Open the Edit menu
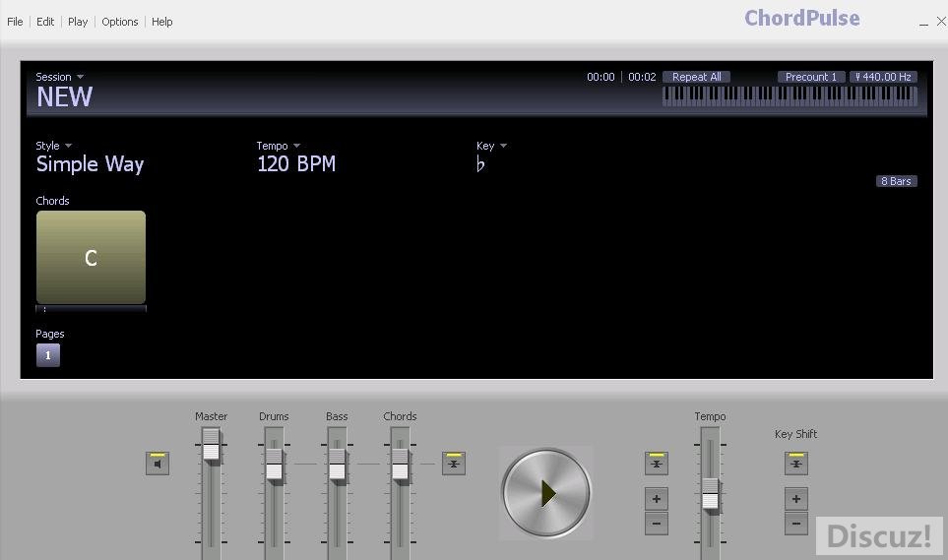This screenshot has width=948, height=560. [x=45, y=22]
